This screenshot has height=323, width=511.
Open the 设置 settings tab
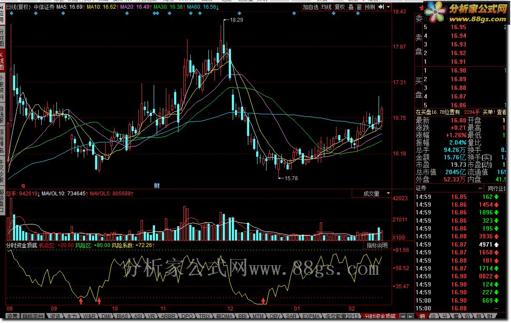pos(13,316)
